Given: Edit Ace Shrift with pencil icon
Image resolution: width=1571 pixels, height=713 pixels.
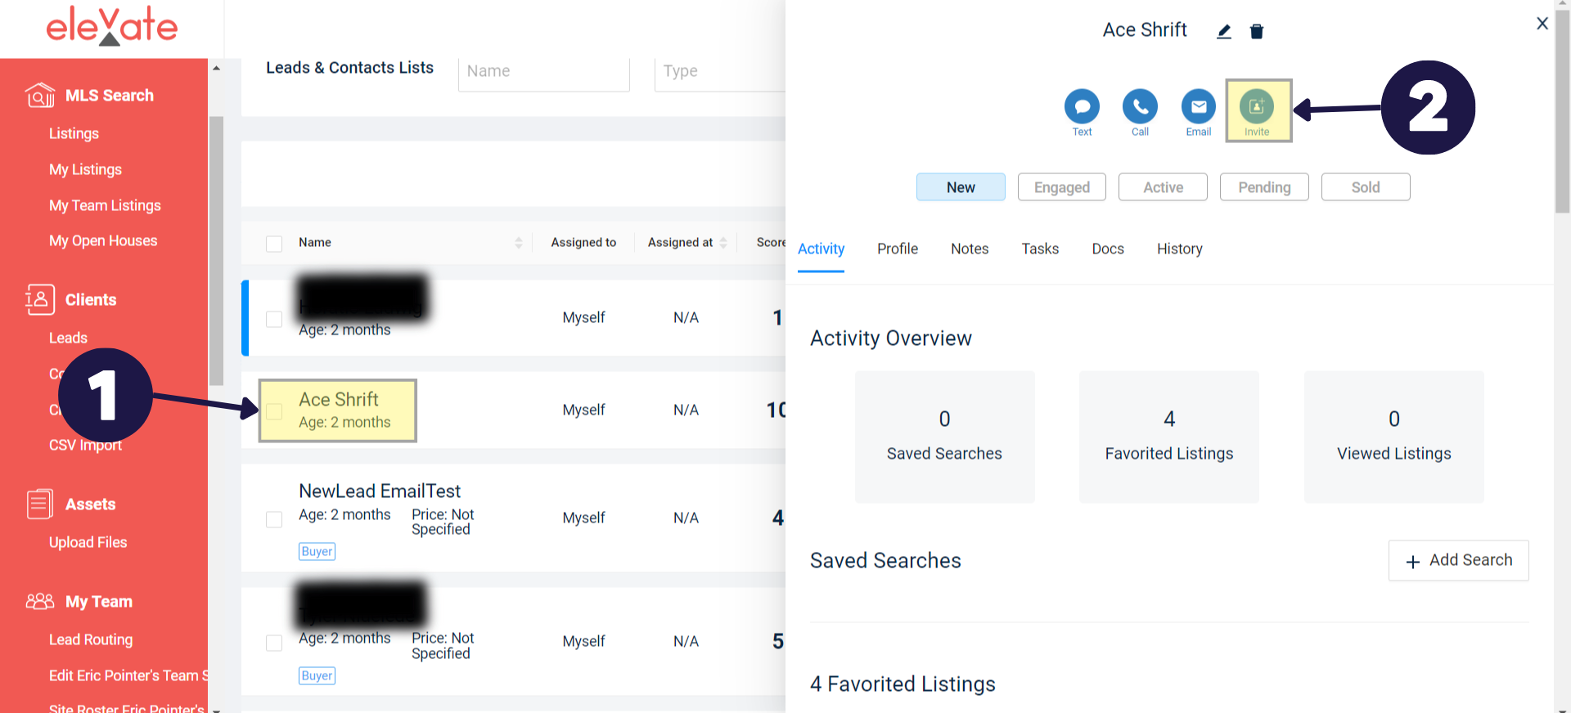Looking at the screenshot, I should click(1224, 32).
